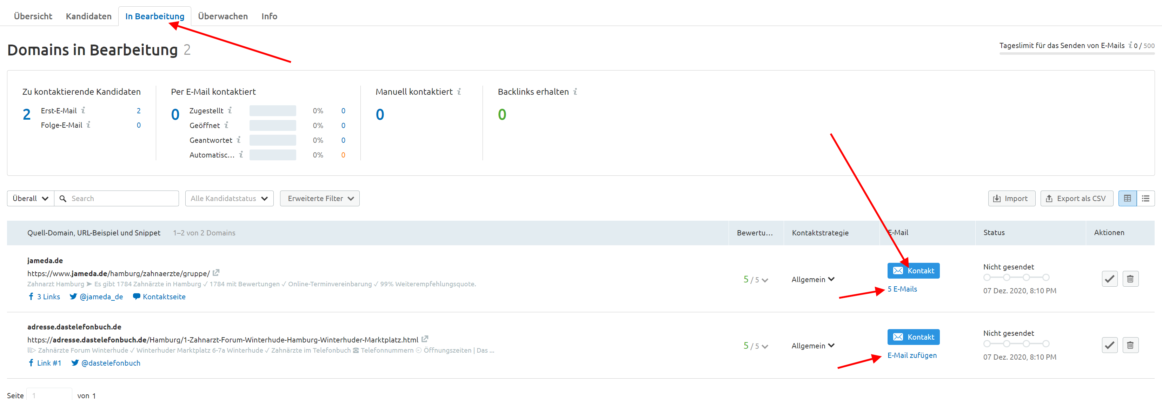Show info icon beside Geantwortet

(x=239, y=140)
